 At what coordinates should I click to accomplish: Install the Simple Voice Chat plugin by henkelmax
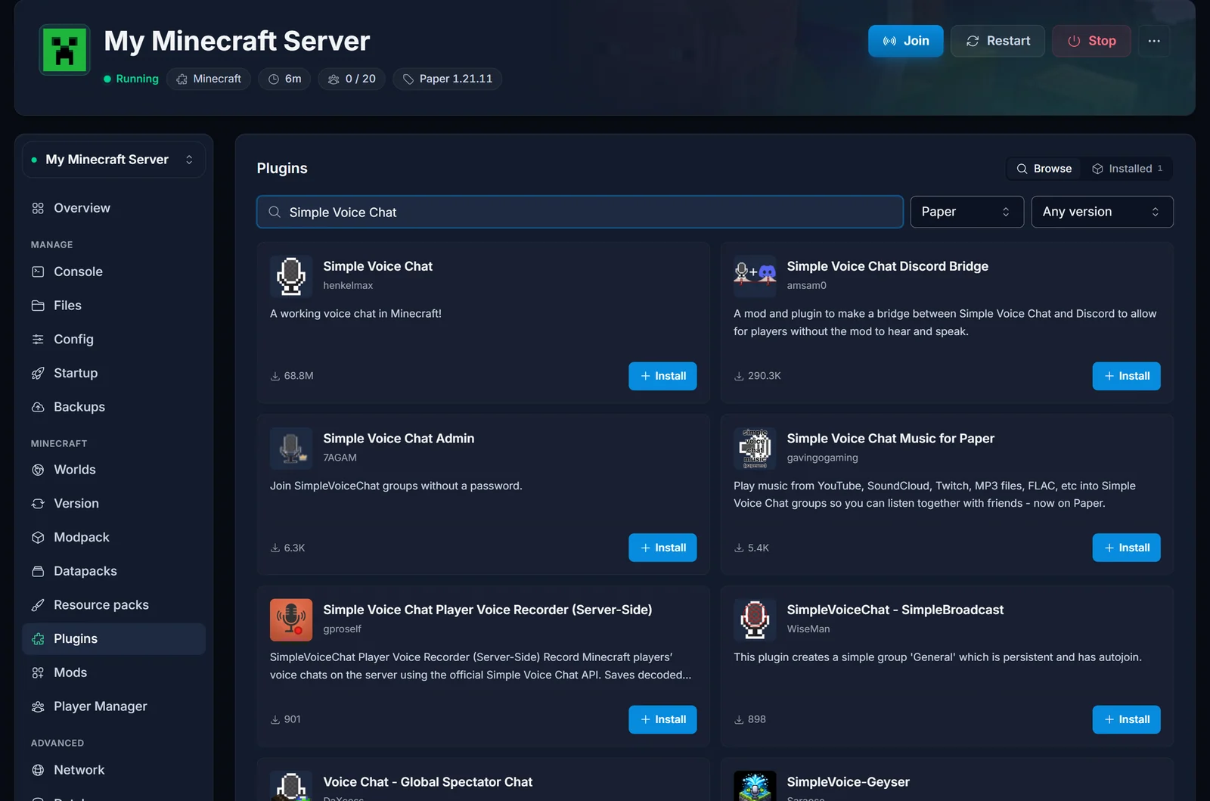click(662, 376)
